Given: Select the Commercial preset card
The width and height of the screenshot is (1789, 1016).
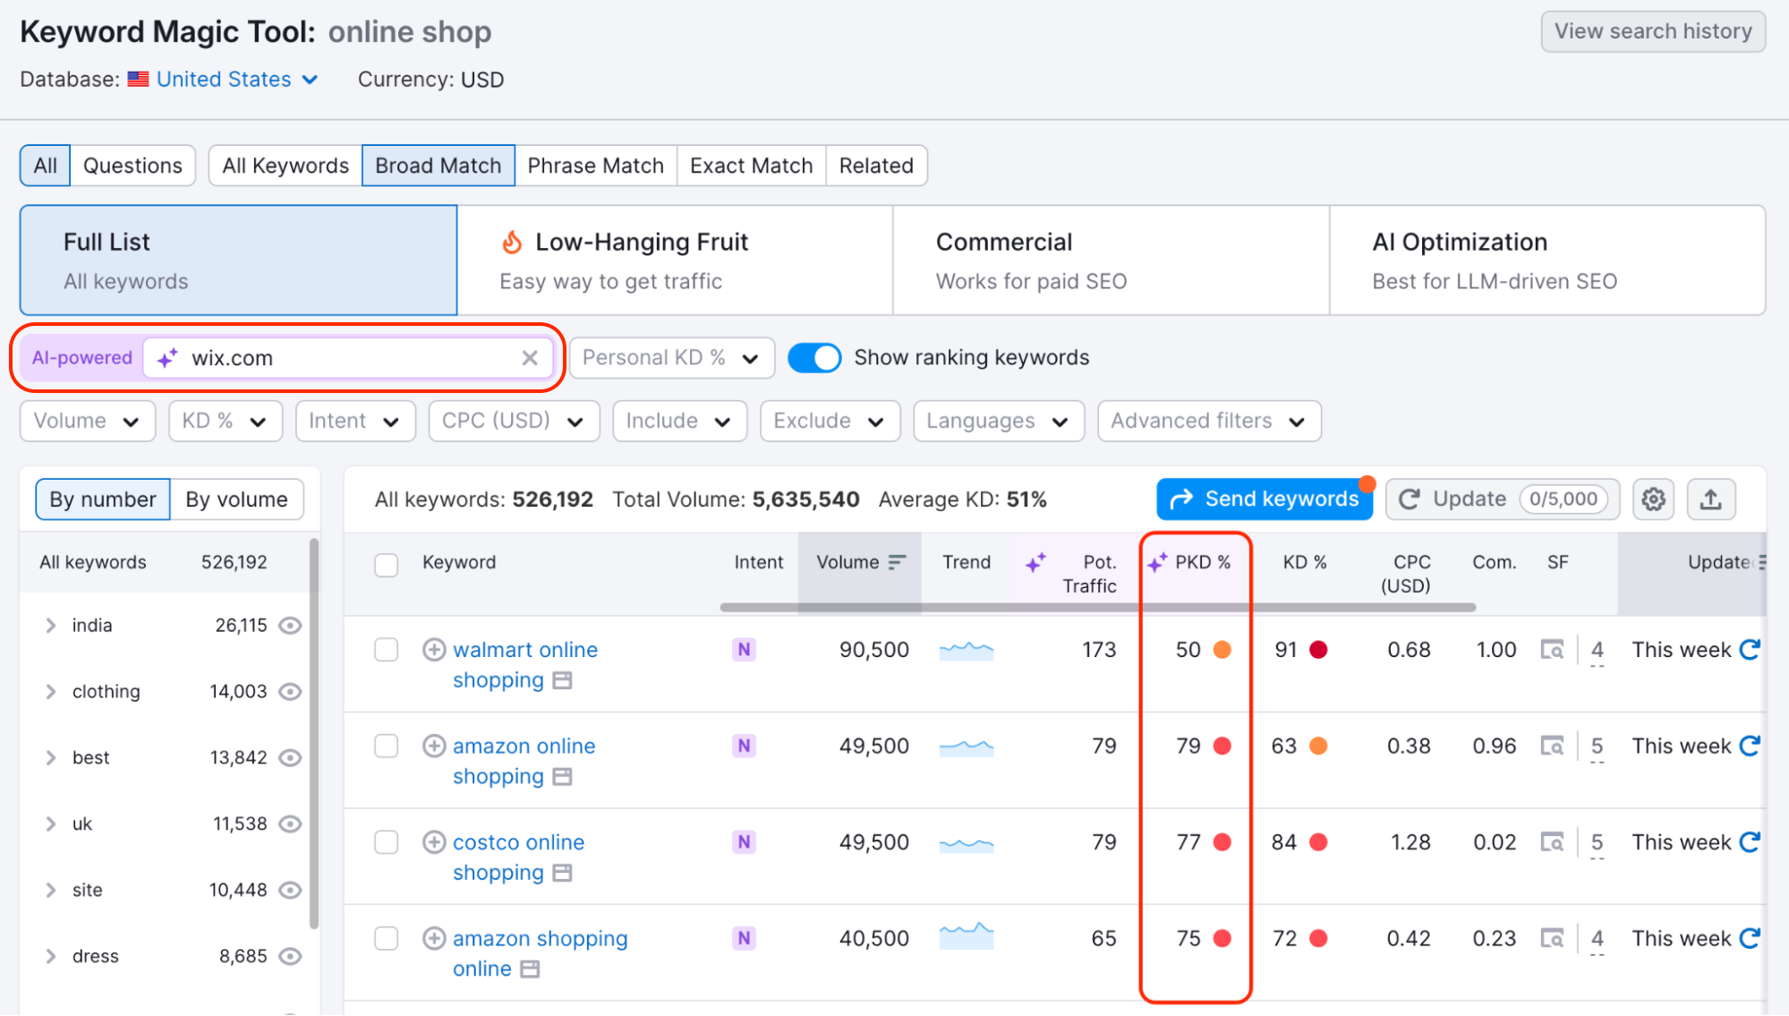Looking at the screenshot, I should click(1110, 260).
